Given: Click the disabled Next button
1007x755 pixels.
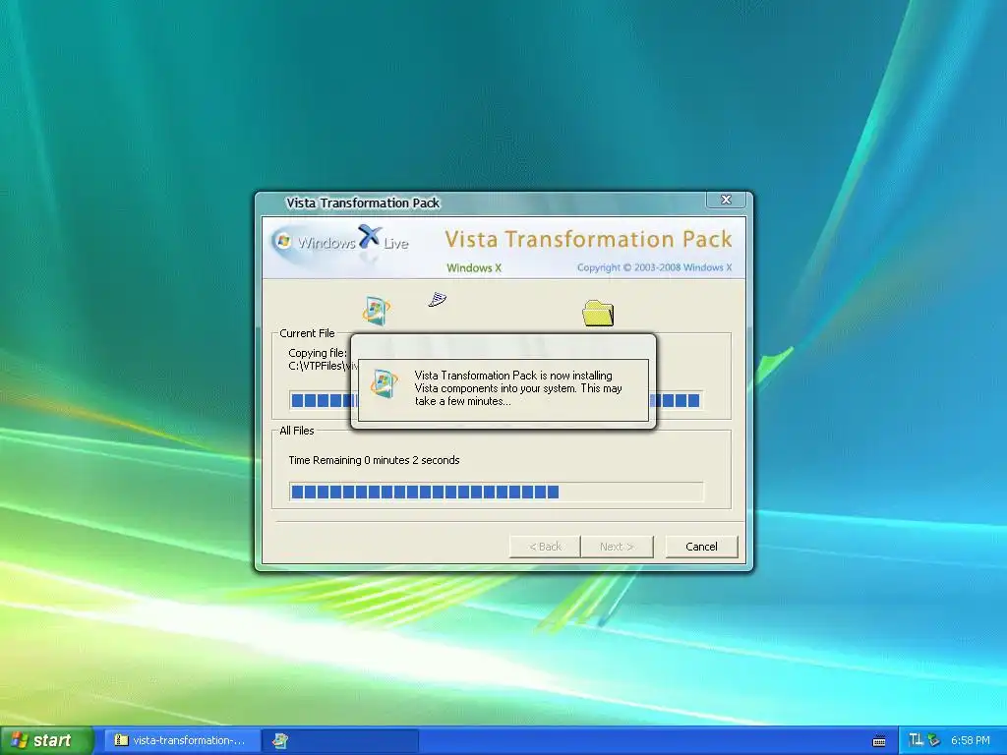Looking at the screenshot, I should pos(617,547).
